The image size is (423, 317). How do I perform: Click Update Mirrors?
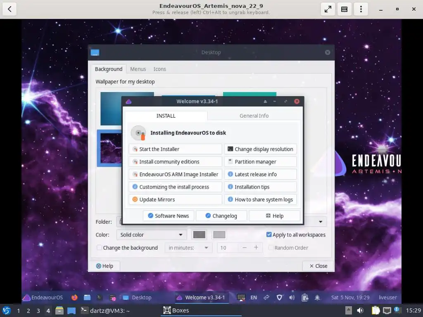click(x=175, y=200)
